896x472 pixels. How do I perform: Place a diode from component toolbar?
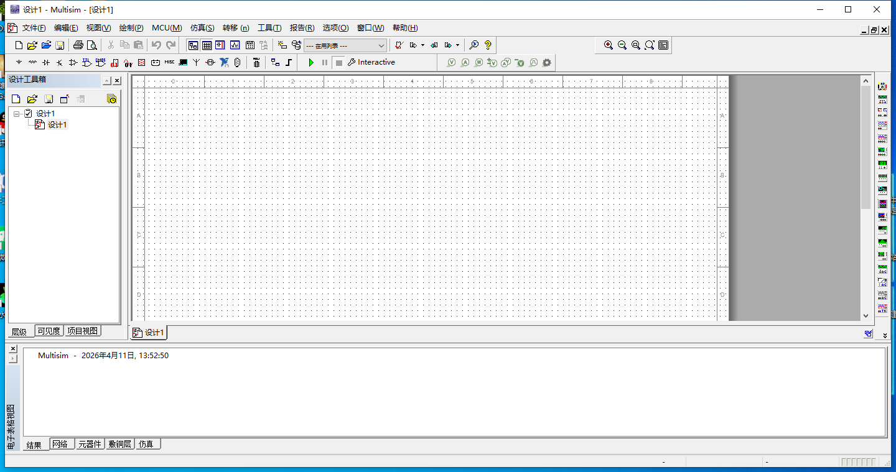click(46, 62)
